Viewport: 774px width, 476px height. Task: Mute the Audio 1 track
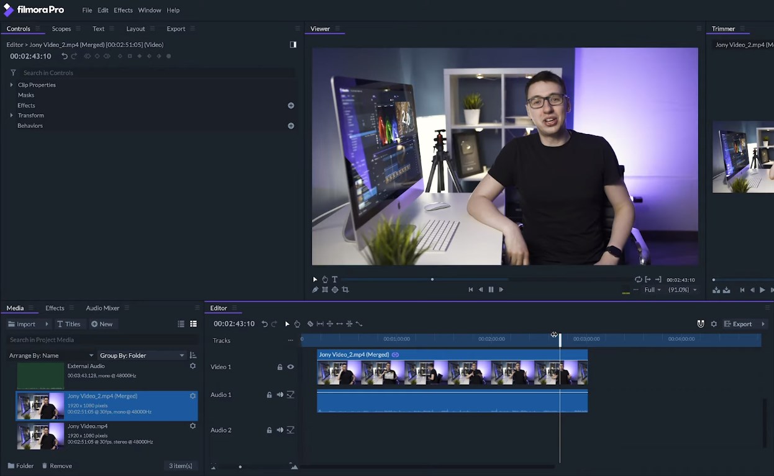(x=280, y=395)
